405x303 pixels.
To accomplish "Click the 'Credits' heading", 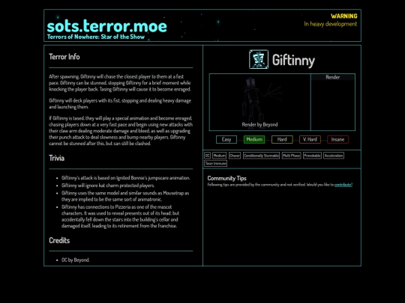I will point(59,240).
